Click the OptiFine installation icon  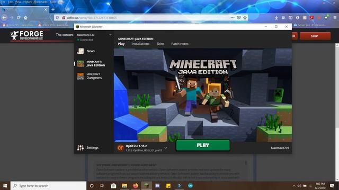[x=120, y=148]
